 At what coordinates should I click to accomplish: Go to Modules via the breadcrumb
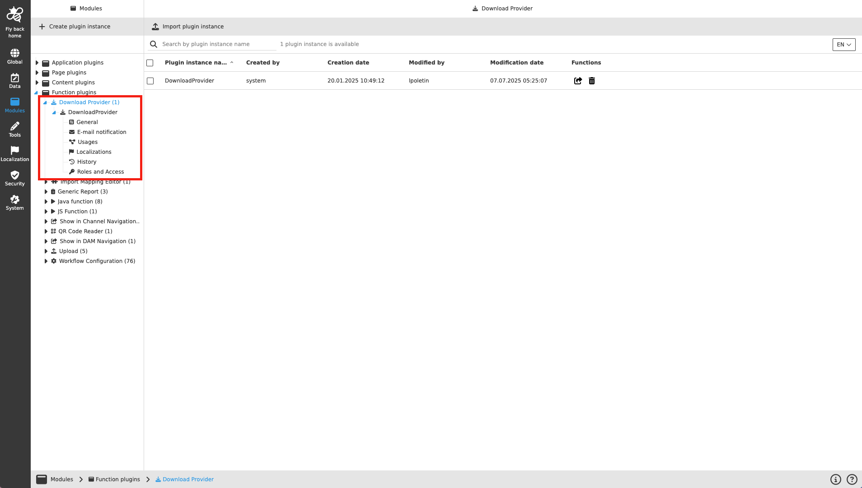tap(61, 479)
